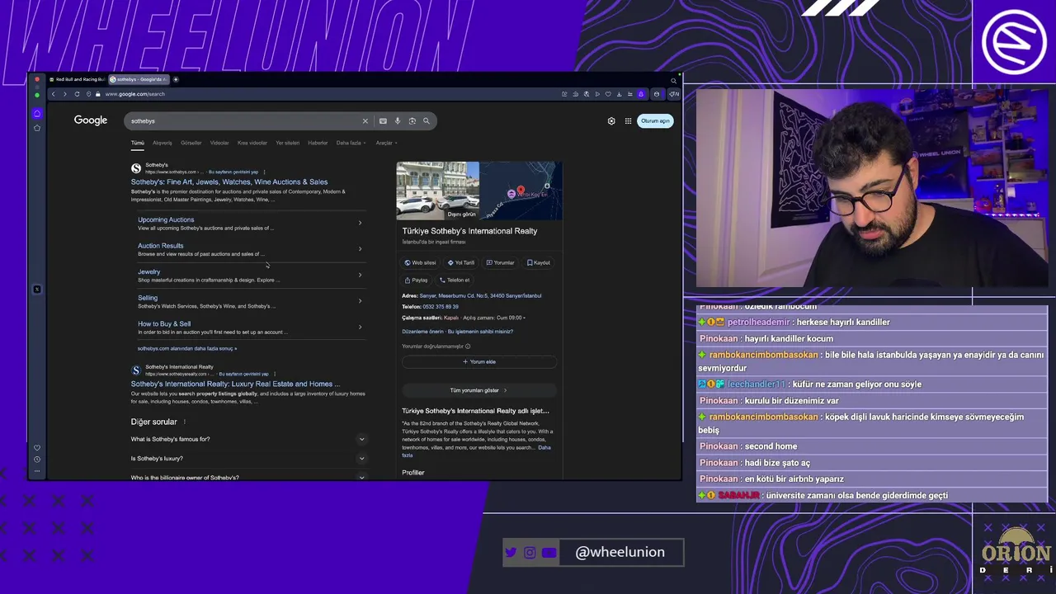Viewport: 1056px width, 594px height.
Task: Open sidebar favorites heart icon
Action: [37, 448]
